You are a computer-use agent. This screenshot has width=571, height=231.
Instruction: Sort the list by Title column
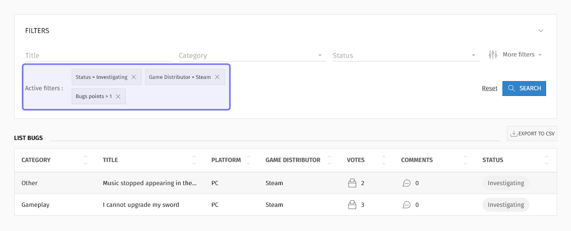click(194, 160)
